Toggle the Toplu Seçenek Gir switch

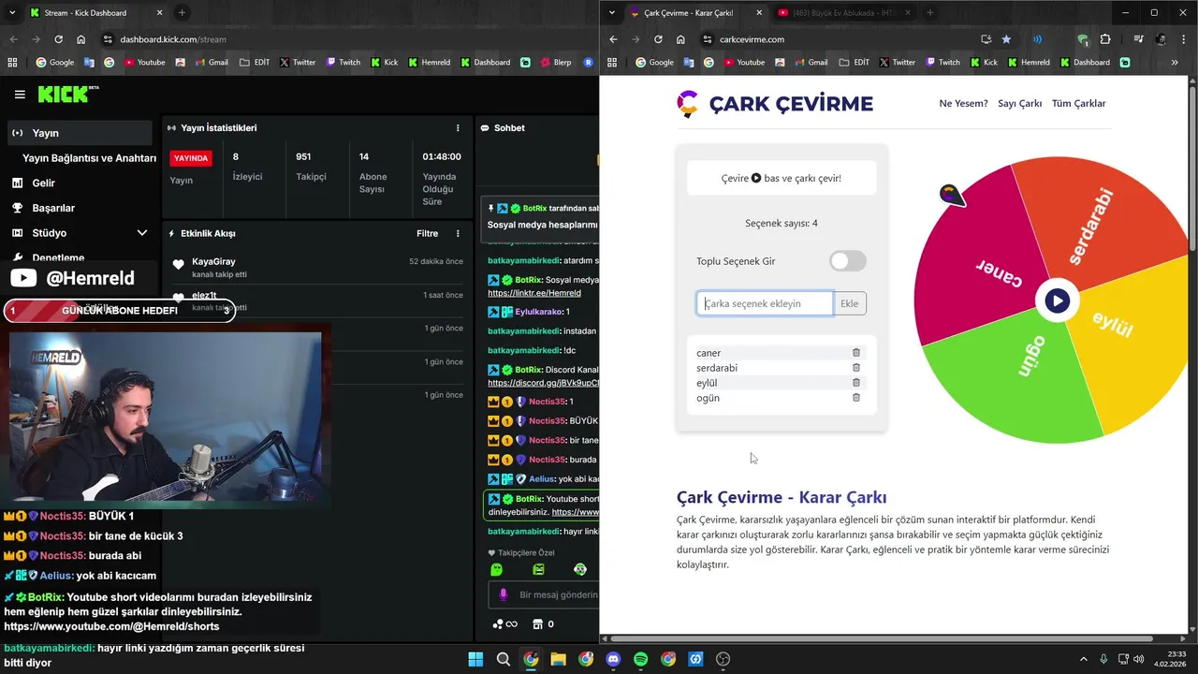point(848,261)
